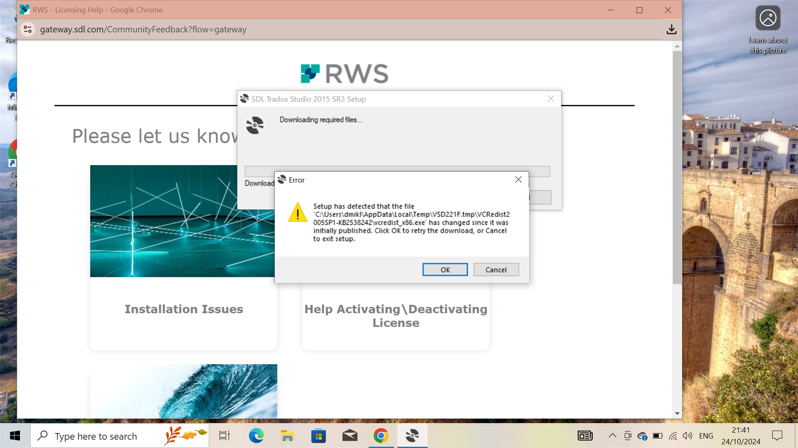Viewport: 798px width, 448px height.
Task: Launch Microsoft Edge from the taskbar
Action: point(256,436)
